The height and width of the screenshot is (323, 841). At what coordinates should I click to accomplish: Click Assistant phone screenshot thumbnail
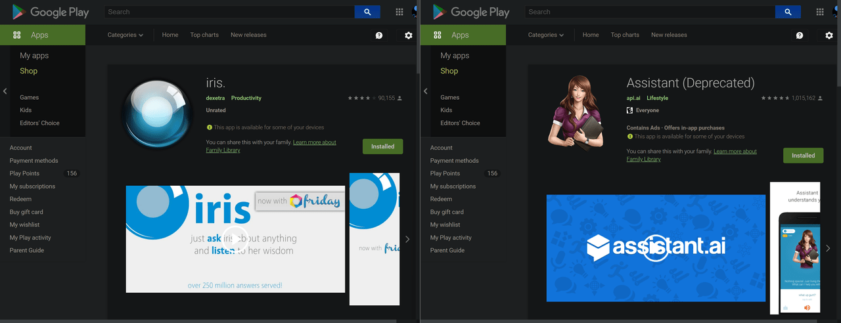point(795,248)
